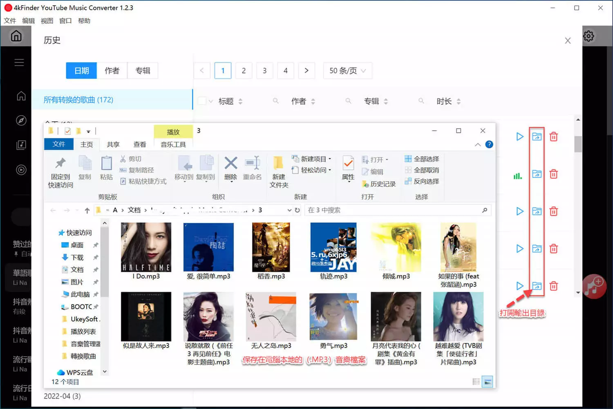Open the 4kFinder home icon at top left

click(x=16, y=36)
